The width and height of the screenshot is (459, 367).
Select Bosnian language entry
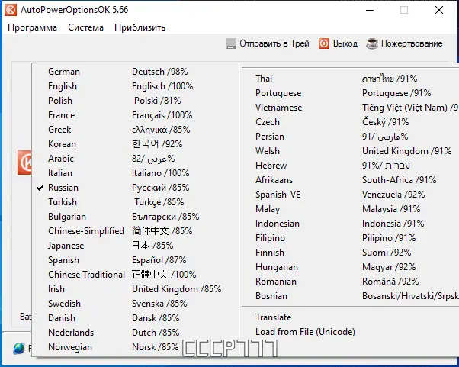(350, 296)
